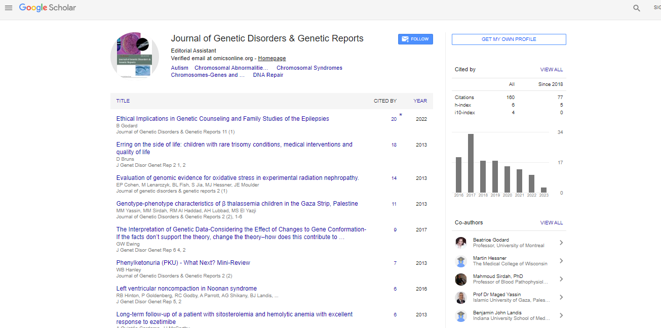Click Benjamin John Landis's avatar icon
This screenshot has height=328, width=661.
pos(461,316)
